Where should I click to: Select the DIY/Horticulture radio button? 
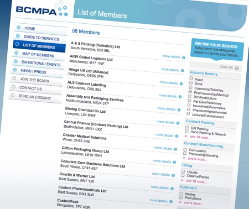[x=190, y=96]
